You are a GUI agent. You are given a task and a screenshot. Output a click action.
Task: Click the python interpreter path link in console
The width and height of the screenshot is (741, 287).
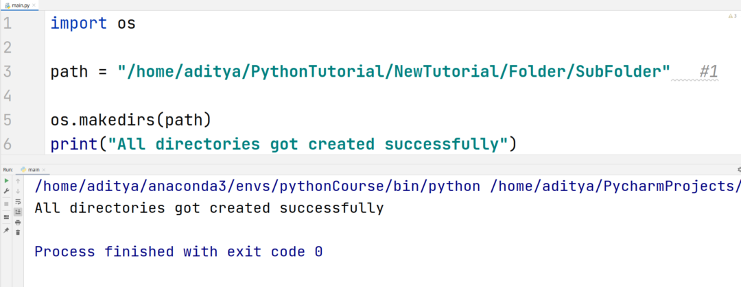click(x=257, y=186)
